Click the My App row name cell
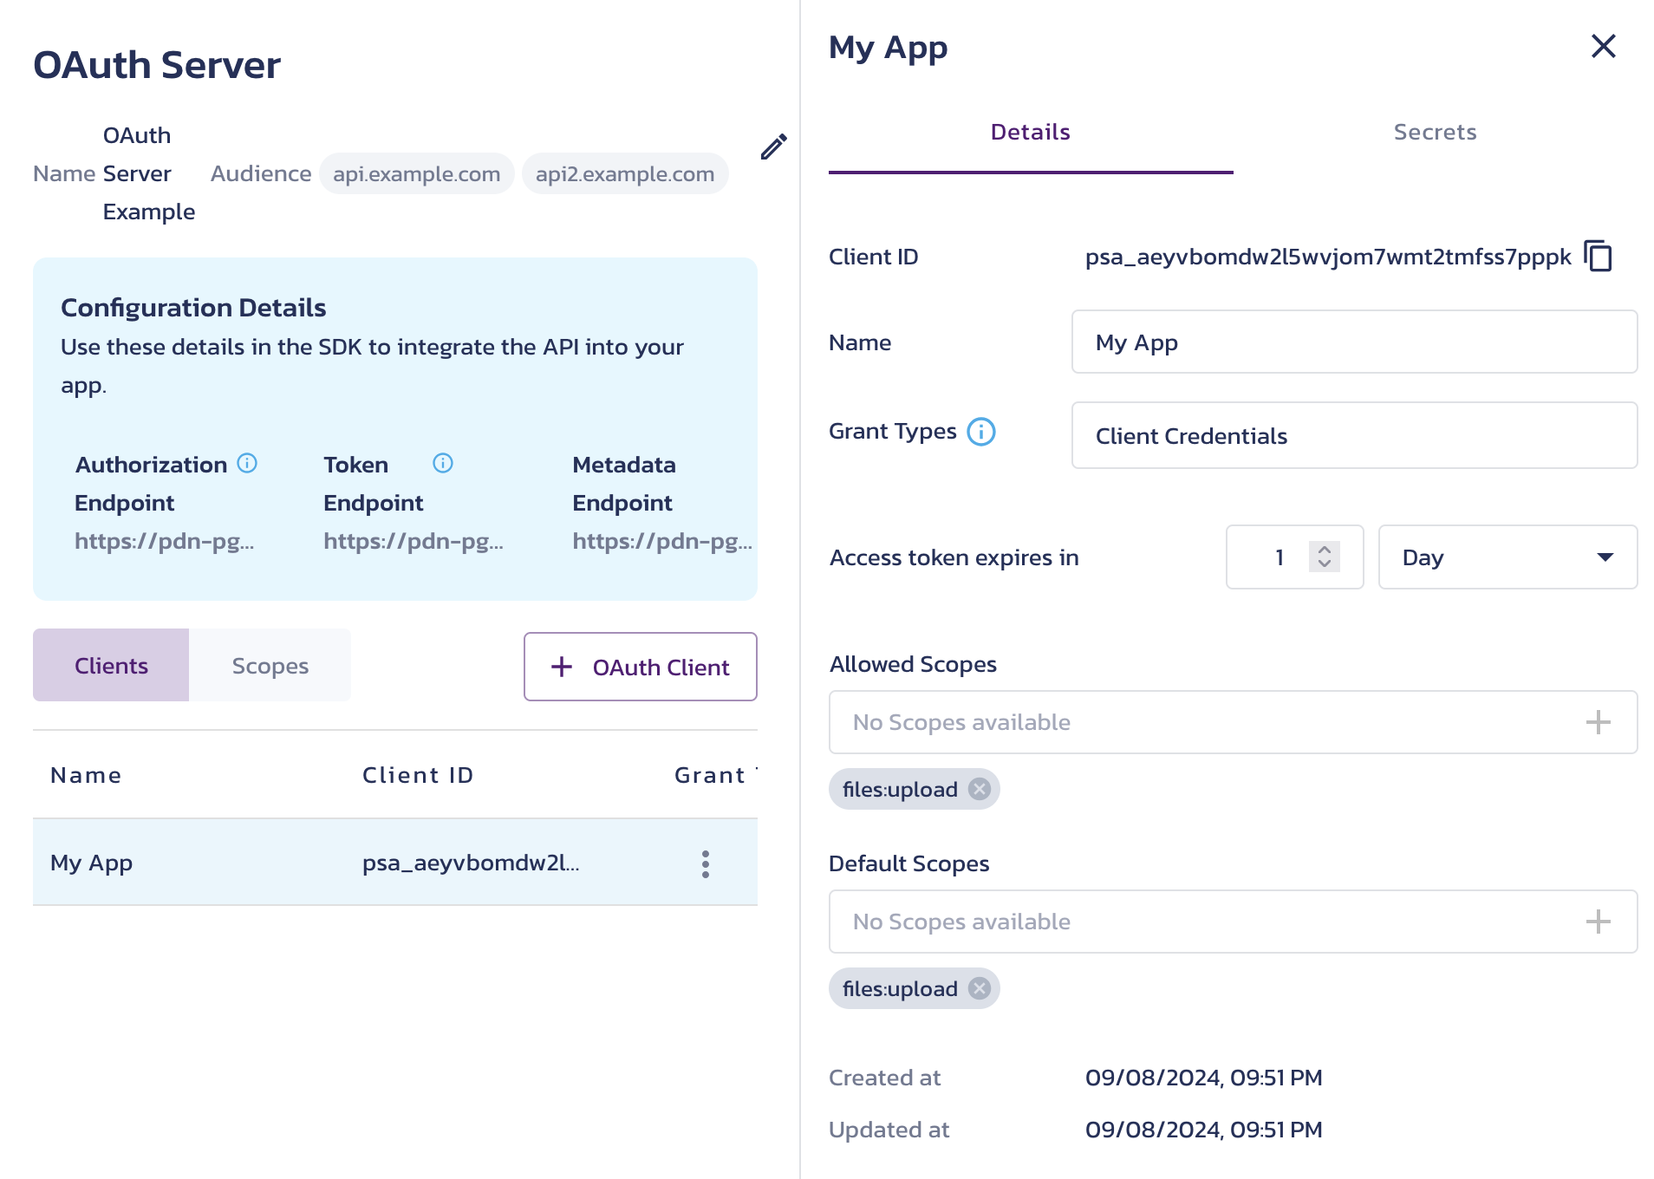1654x1179 pixels. [92, 863]
